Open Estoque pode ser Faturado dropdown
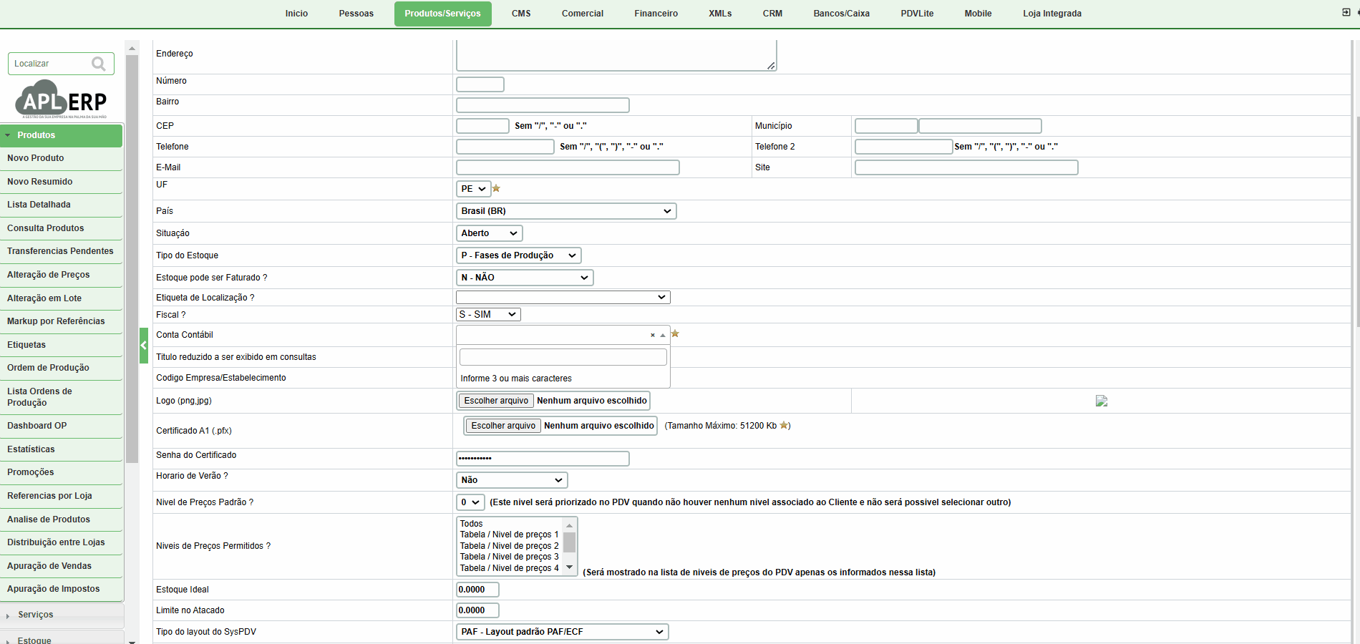This screenshot has width=1360, height=644. click(525, 278)
